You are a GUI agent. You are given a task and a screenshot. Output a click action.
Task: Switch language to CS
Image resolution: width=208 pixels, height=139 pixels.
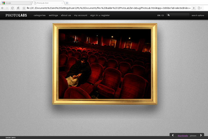[163, 15]
